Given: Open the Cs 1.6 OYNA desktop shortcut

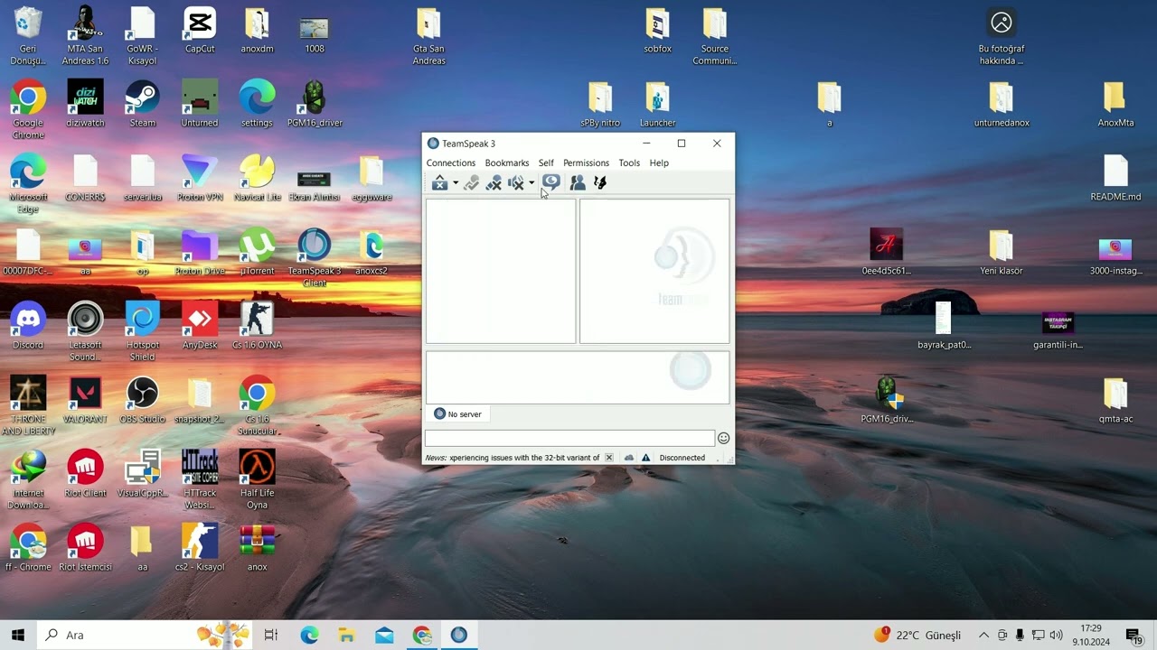Looking at the screenshot, I should 257,326.
